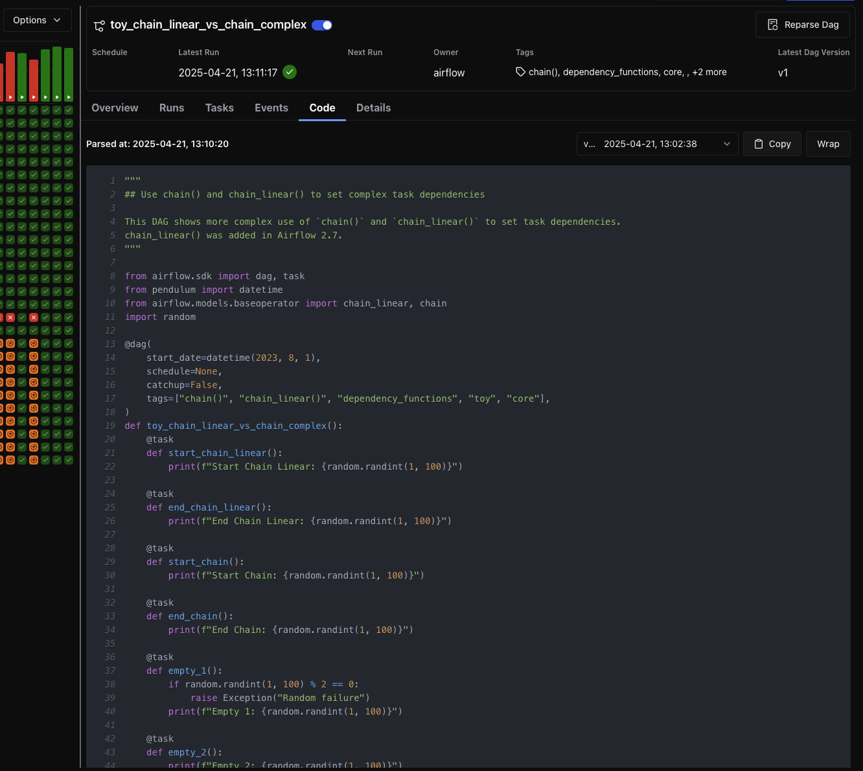Click the green success check next to latest run
Viewport: 863px width, 771px height.
coord(289,72)
